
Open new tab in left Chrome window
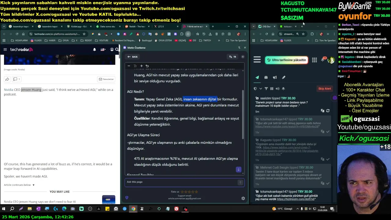coord(213,27)
